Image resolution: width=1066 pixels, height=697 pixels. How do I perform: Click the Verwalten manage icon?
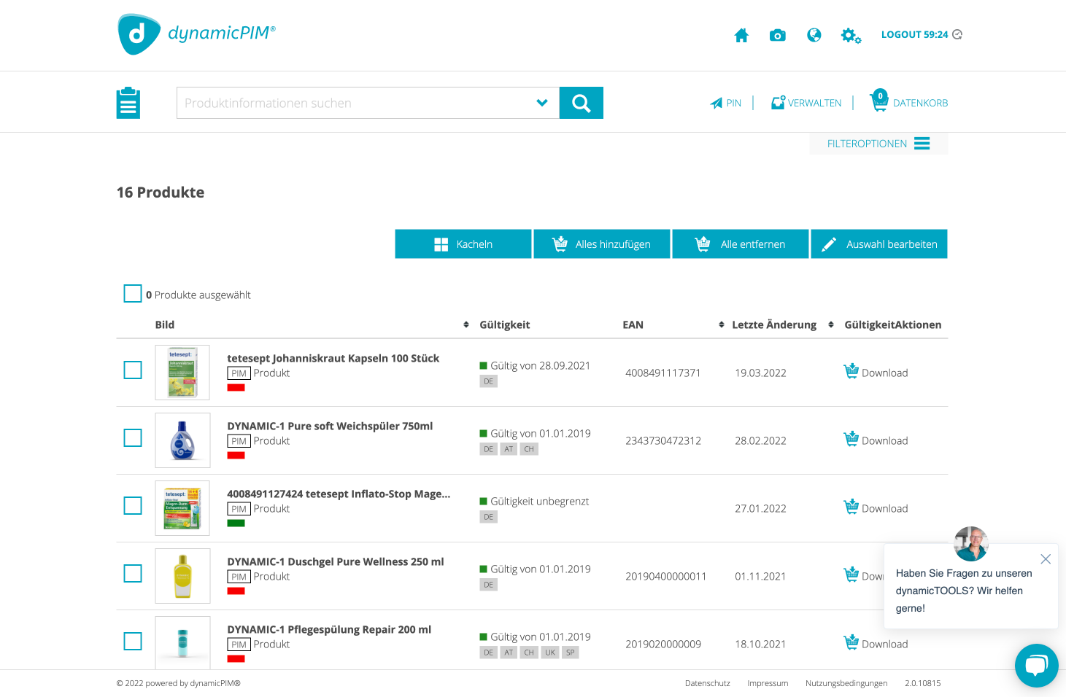point(779,103)
